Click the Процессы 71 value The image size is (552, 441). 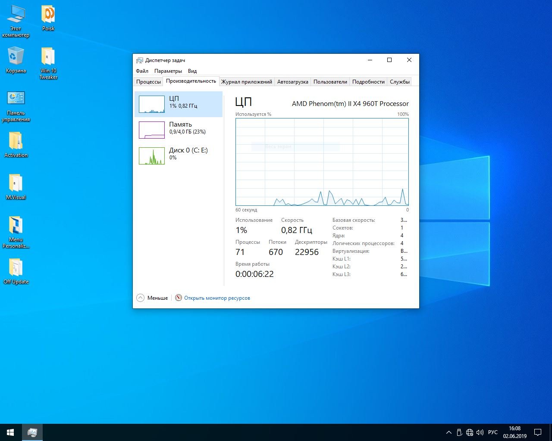click(240, 252)
